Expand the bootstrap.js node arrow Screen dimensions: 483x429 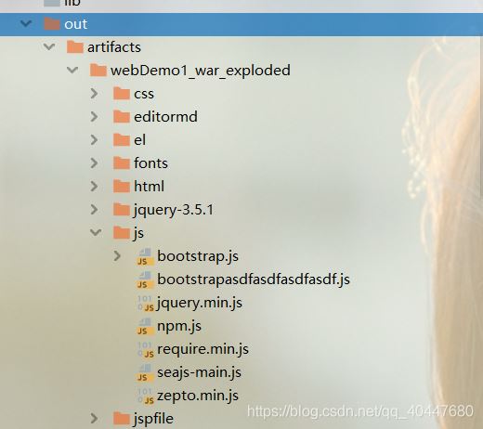(x=117, y=256)
